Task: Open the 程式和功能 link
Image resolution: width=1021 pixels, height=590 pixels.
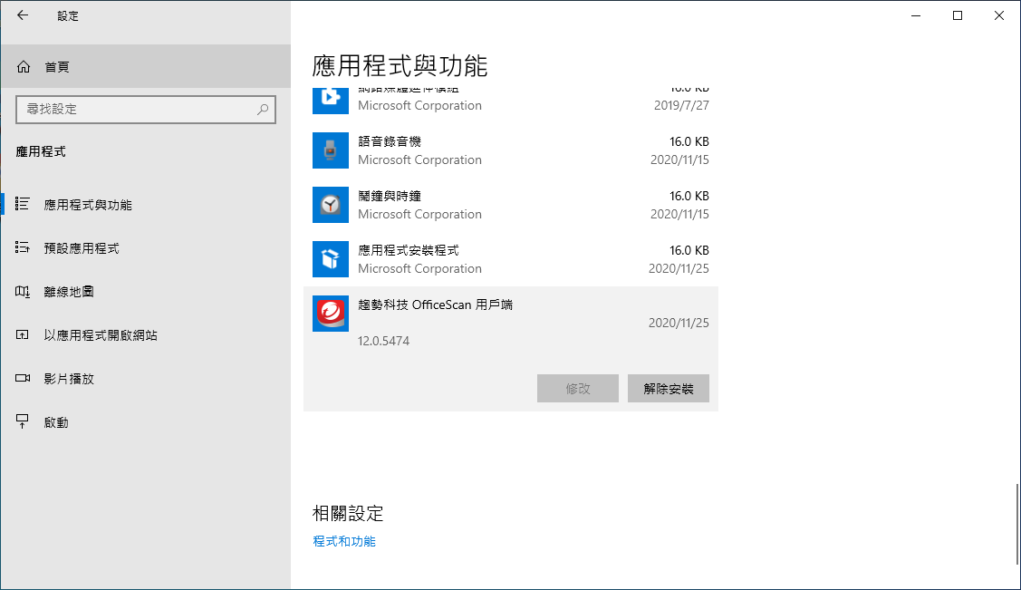Action: pyautogui.click(x=344, y=541)
